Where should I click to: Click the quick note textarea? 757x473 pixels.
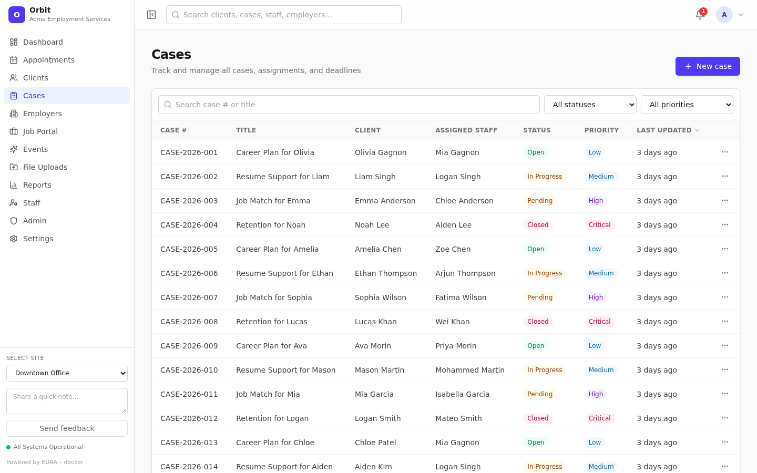pyautogui.click(x=67, y=401)
